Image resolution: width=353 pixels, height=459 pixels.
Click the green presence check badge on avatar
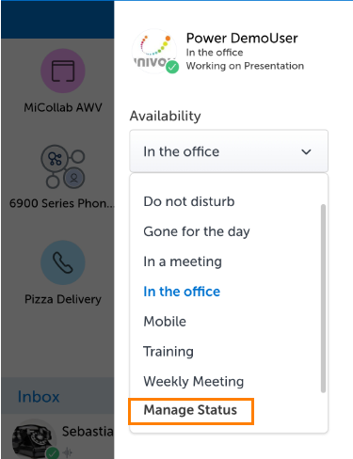pyautogui.click(x=172, y=67)
